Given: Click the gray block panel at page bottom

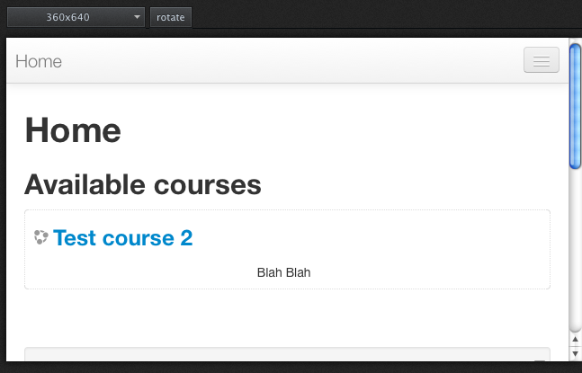Looking at the screenshot, I should [287, 354].
